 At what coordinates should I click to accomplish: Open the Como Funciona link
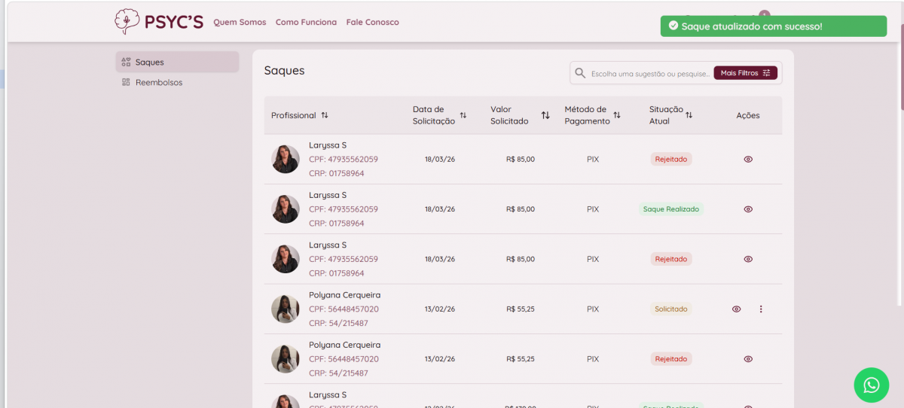click(306, 22)
